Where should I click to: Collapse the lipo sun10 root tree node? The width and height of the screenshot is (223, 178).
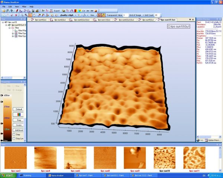click(3, 22)
